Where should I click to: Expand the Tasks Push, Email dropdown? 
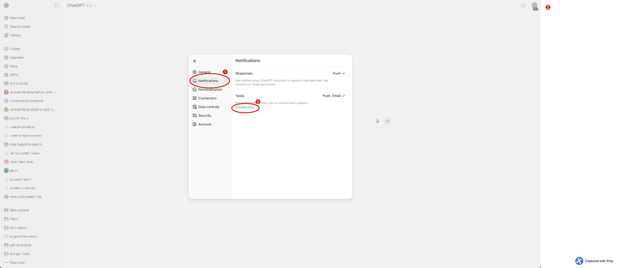[x=333, y=96]
